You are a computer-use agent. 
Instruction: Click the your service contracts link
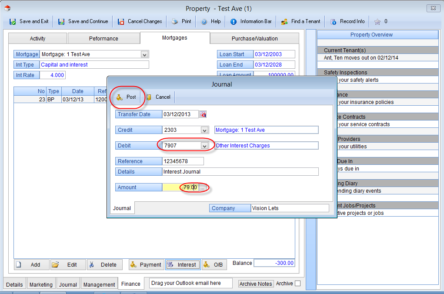pos(364,124)
